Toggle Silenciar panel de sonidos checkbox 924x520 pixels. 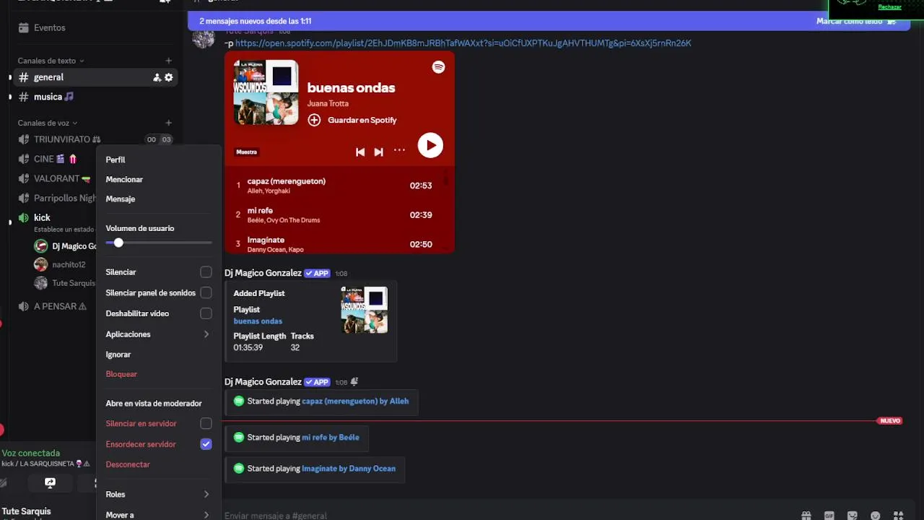point(206,292)
